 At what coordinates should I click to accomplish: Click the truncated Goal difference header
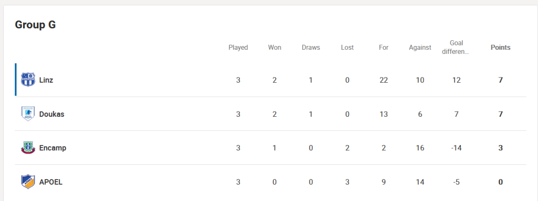[x=457, y=48]
